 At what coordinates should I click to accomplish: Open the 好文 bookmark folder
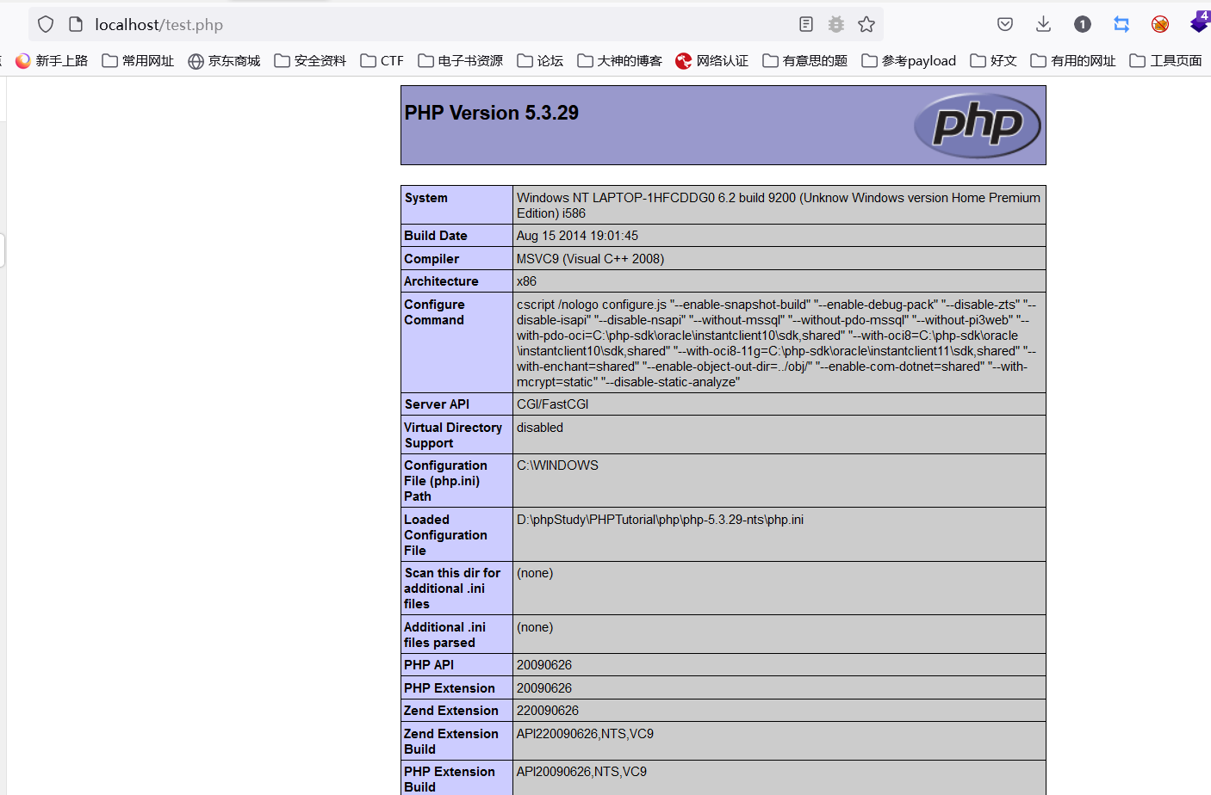pyautogui.click(x=993, y=60)
